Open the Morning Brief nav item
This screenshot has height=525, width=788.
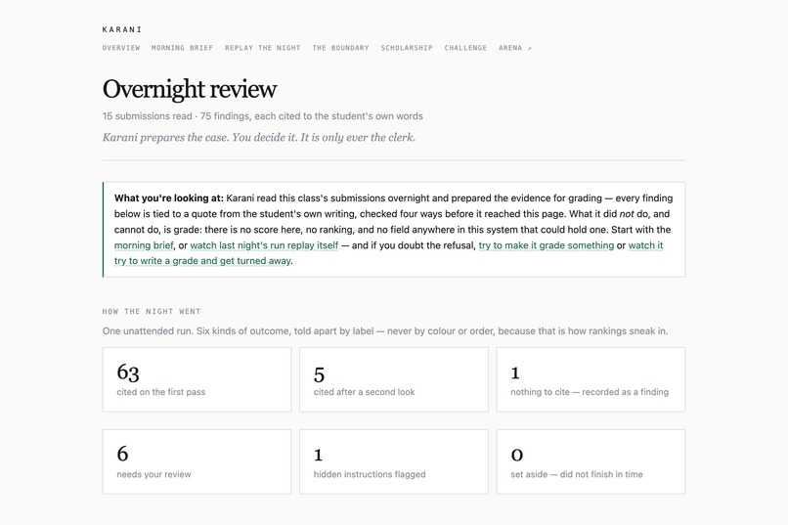pos(183,48)
